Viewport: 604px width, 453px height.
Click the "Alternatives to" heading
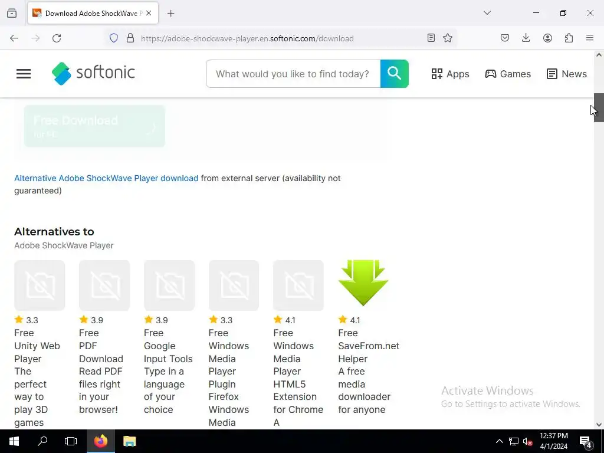tap(54, 231)
